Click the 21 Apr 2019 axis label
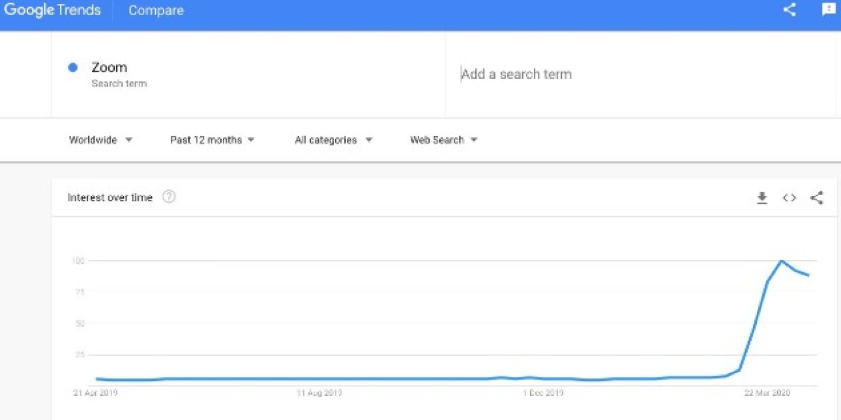This screenshot has width=841, height=420. coord(95,393)
